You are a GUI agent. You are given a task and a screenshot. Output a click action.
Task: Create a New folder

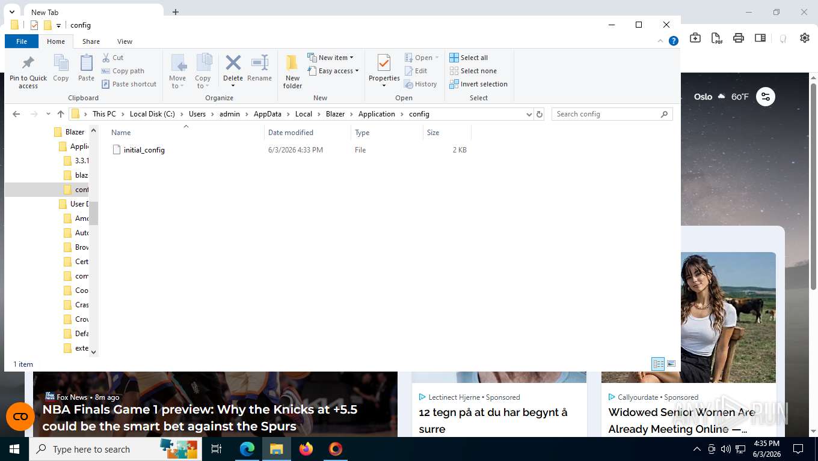(x=292, y=71)
